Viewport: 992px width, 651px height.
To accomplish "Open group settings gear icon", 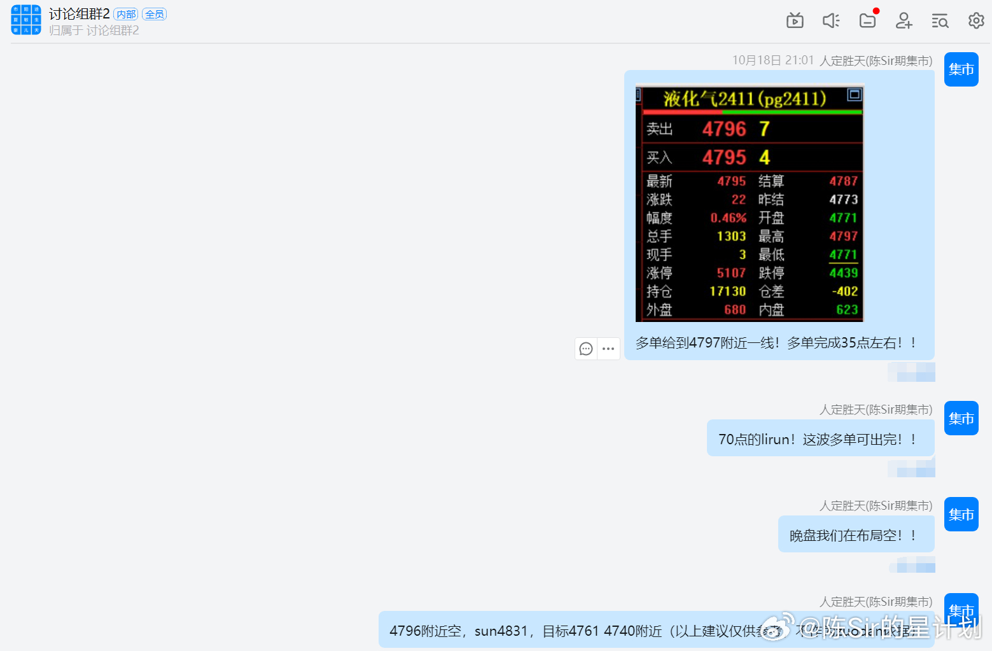I will click(976, 21).
